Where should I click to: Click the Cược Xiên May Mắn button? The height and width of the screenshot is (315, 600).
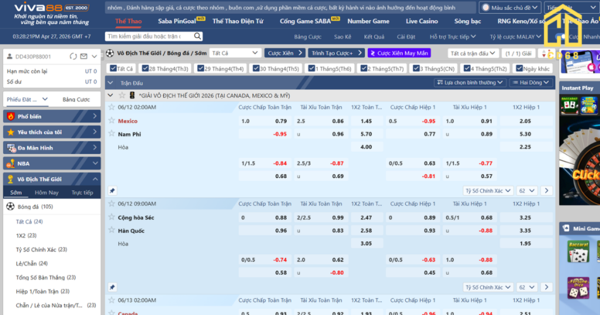399,53
